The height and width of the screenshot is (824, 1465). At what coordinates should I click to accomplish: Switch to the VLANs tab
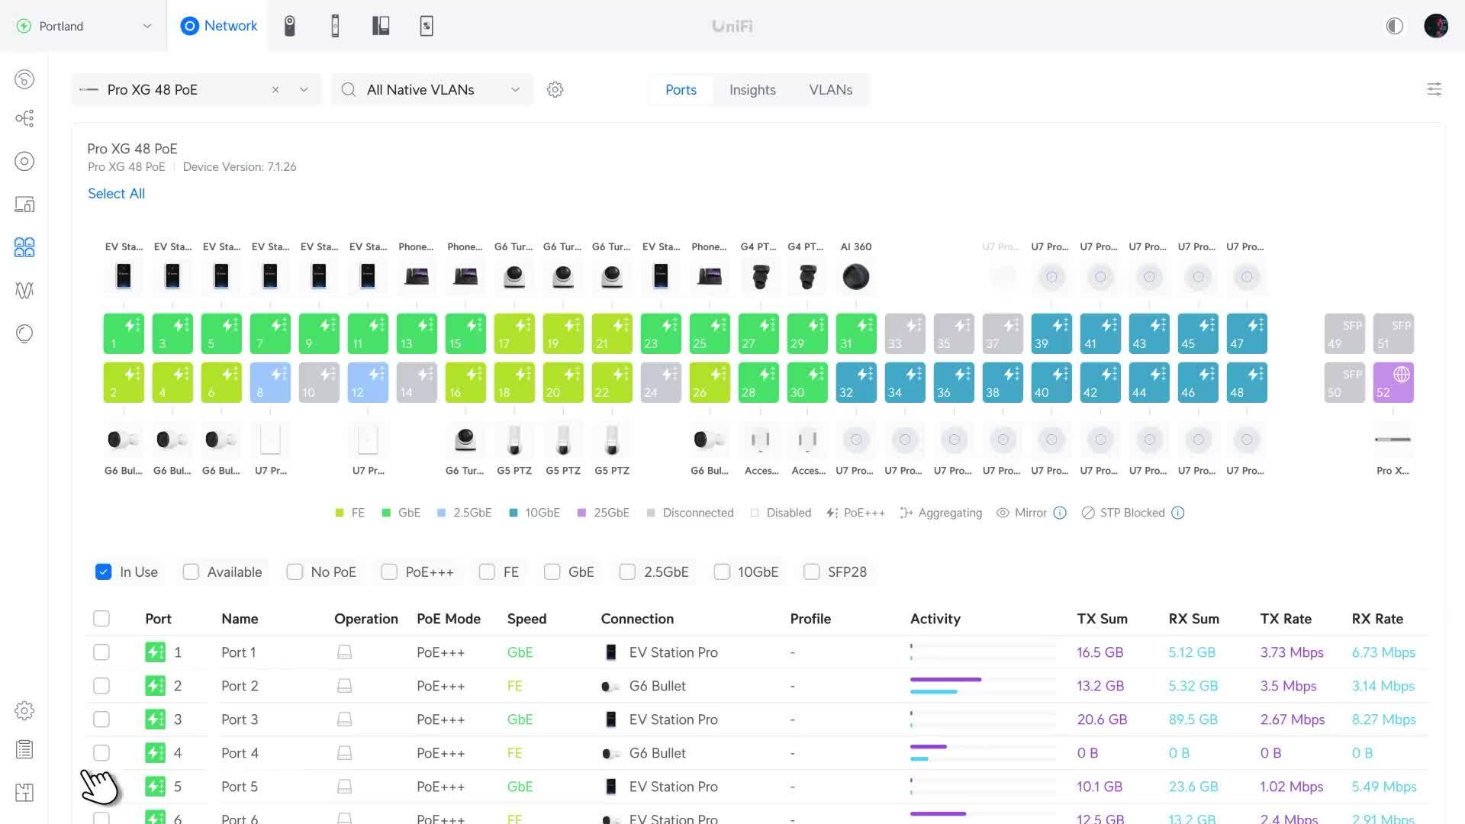[x=830, y=89]
